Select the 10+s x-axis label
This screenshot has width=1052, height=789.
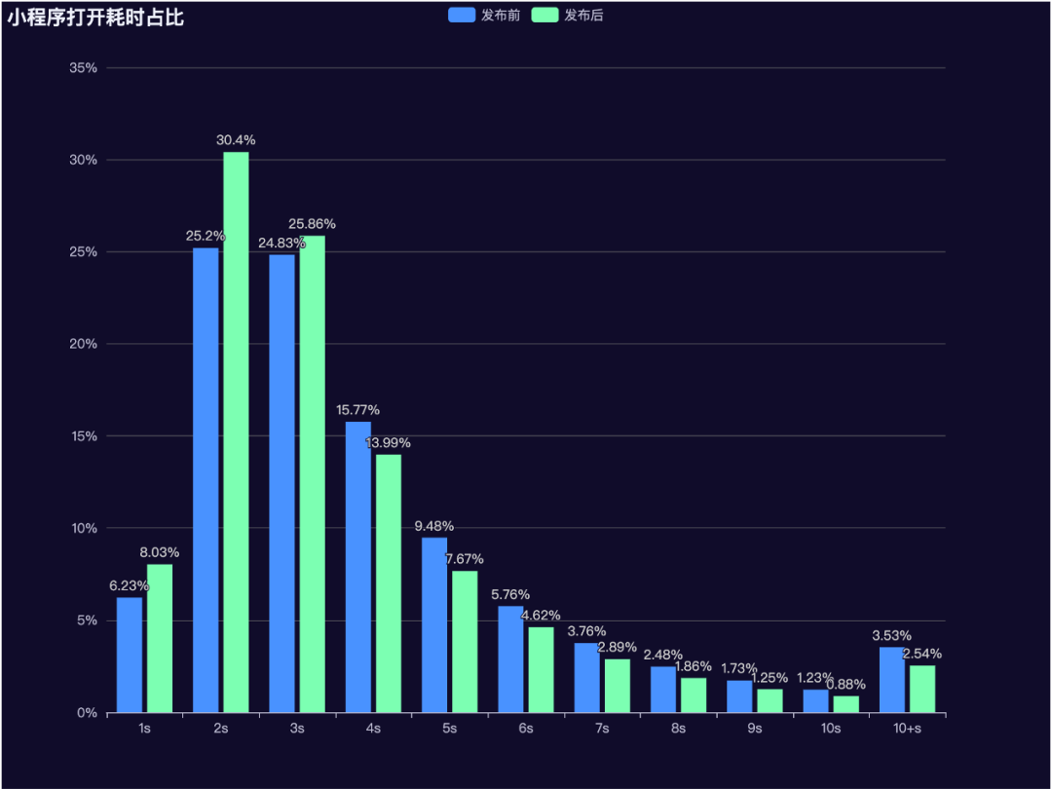pos(907,729)
